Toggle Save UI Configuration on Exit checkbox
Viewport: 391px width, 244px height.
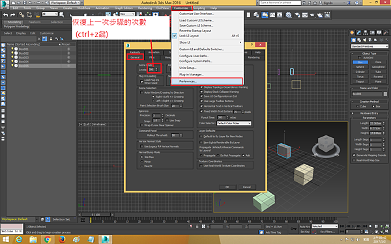tap(201, 96)
